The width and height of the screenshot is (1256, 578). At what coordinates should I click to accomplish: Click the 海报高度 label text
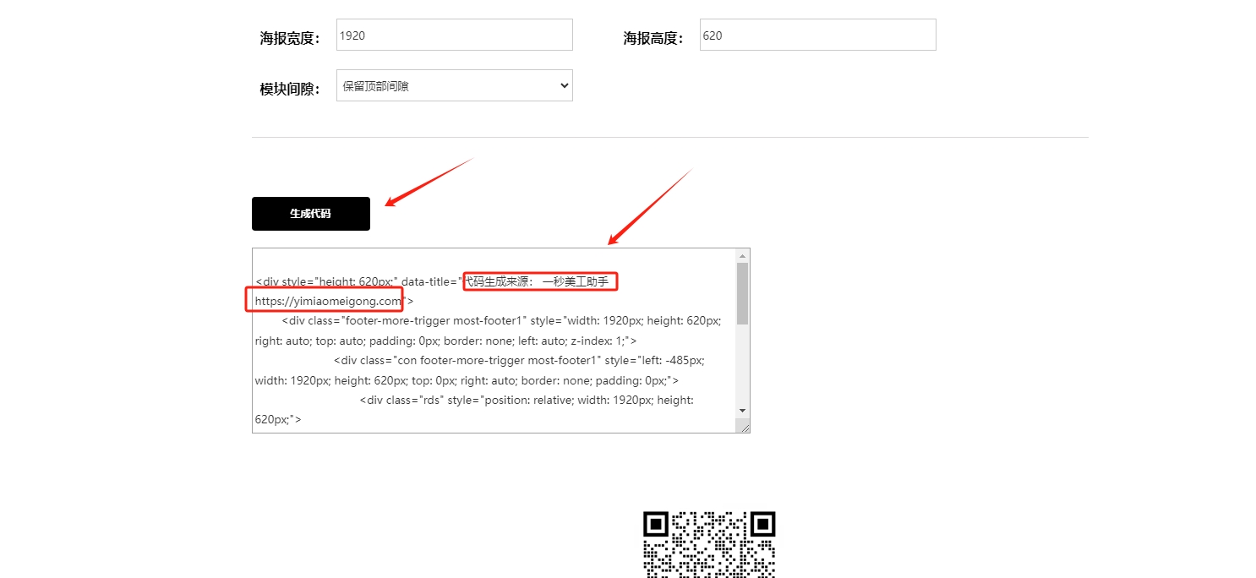653,38
